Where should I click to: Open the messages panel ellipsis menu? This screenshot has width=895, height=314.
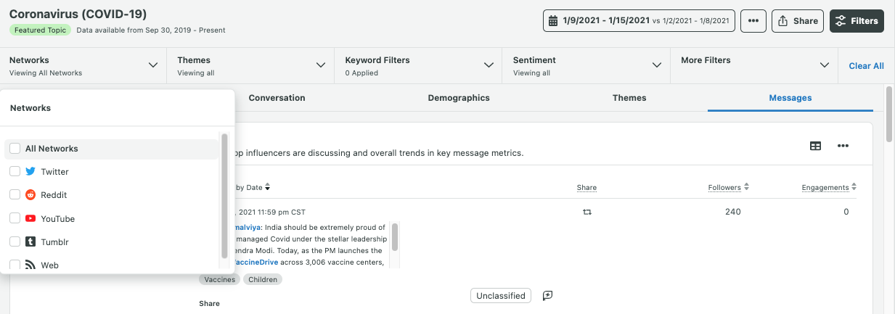pos(843,146)
